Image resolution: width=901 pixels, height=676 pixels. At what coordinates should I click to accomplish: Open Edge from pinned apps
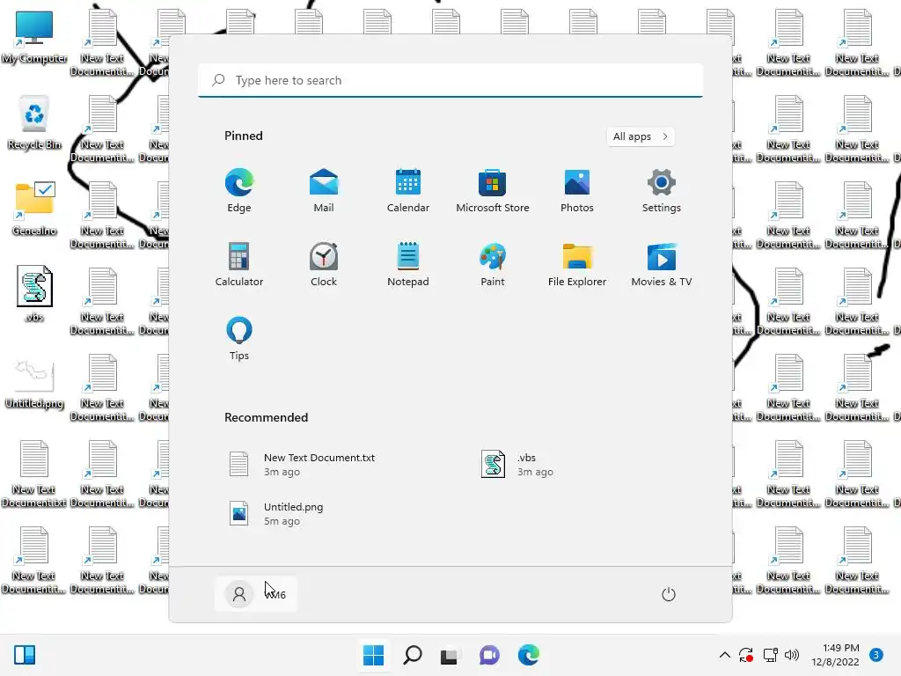(239, 190)
